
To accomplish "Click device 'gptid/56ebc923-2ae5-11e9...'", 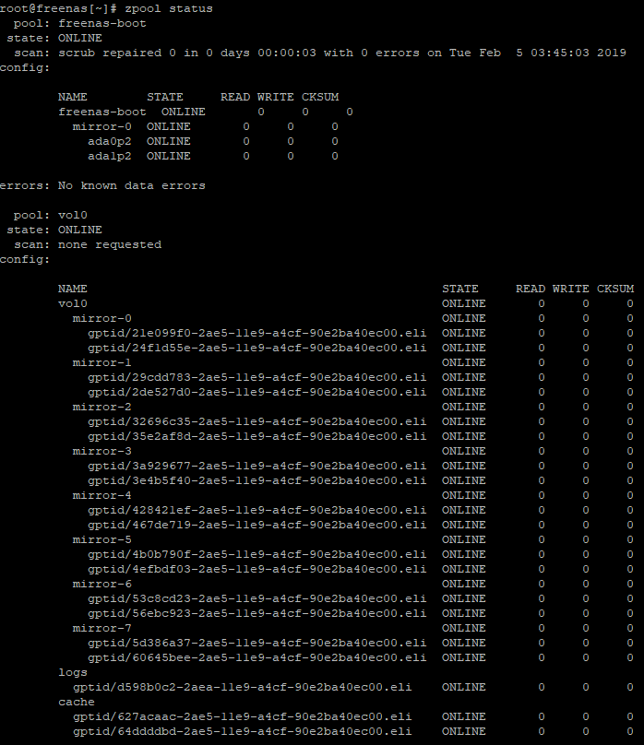I will click(257, 613).
